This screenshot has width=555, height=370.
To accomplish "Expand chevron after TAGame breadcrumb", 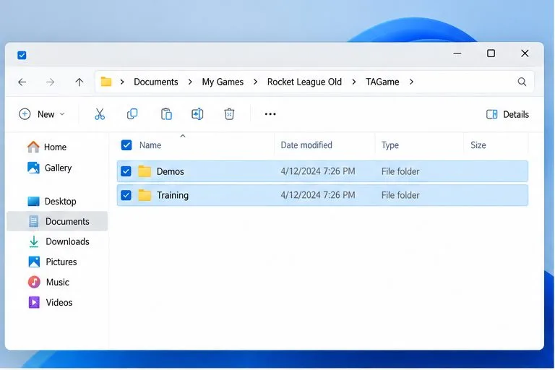I will tap(411, 82).
